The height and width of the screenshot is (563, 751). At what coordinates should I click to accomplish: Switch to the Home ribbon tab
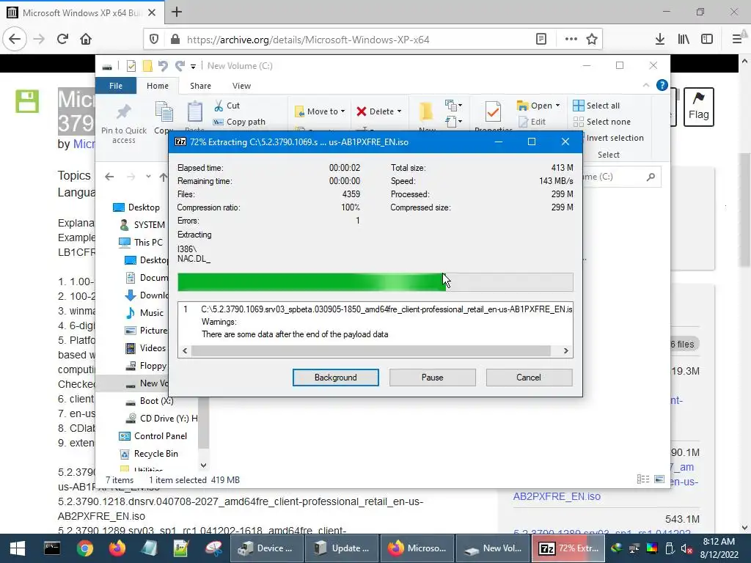coord(158,86)
